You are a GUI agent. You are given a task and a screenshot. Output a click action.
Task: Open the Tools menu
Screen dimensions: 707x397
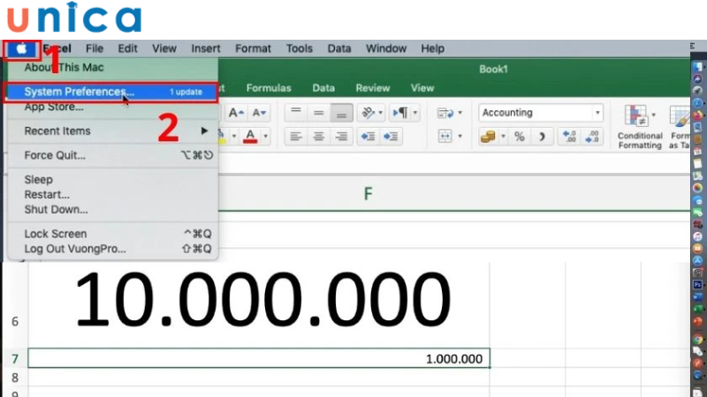pyautogui.click(x=300, y=49)
